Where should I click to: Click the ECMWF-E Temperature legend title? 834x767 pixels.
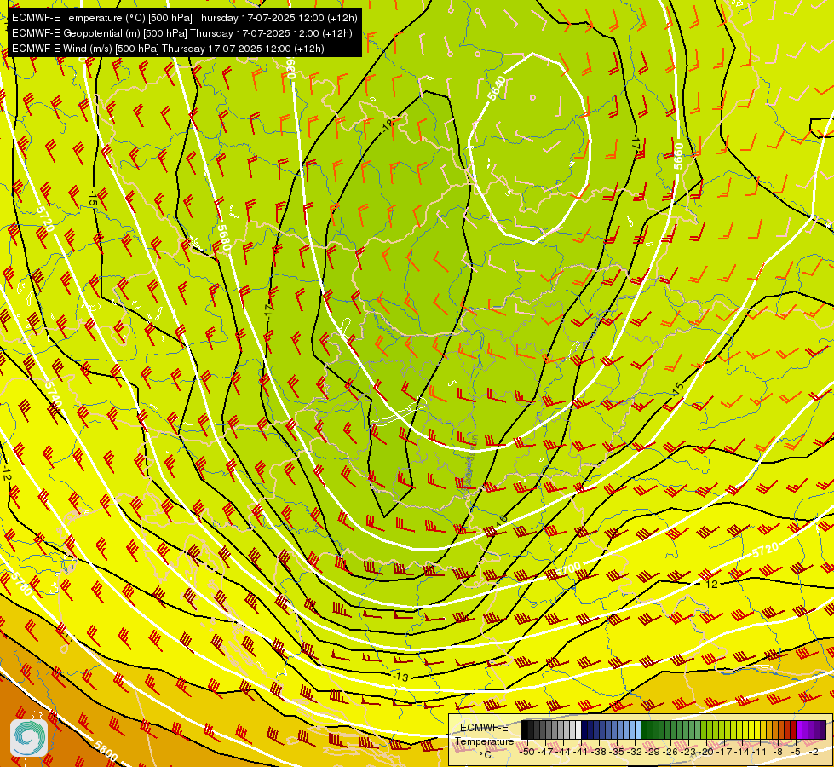pos(484,735)
